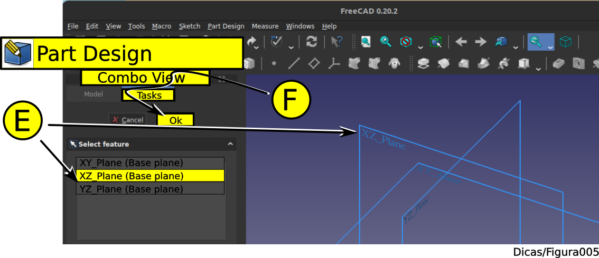
Task: Click Fit Selection magnifier icon
Action: [x=386, y=42]
